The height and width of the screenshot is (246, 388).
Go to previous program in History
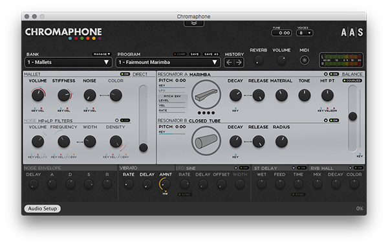(229, 62)
